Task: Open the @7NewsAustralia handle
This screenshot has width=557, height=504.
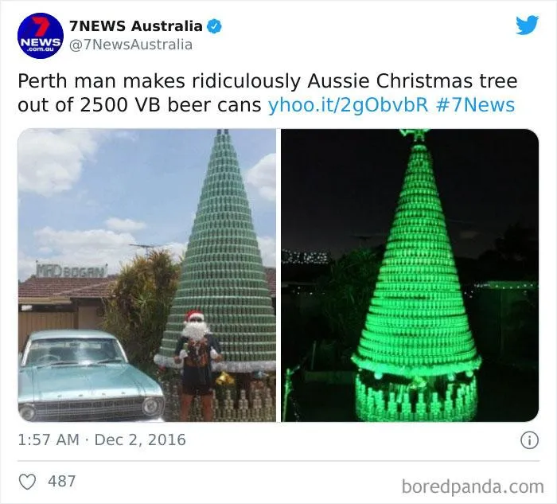Action: [130, 45]
